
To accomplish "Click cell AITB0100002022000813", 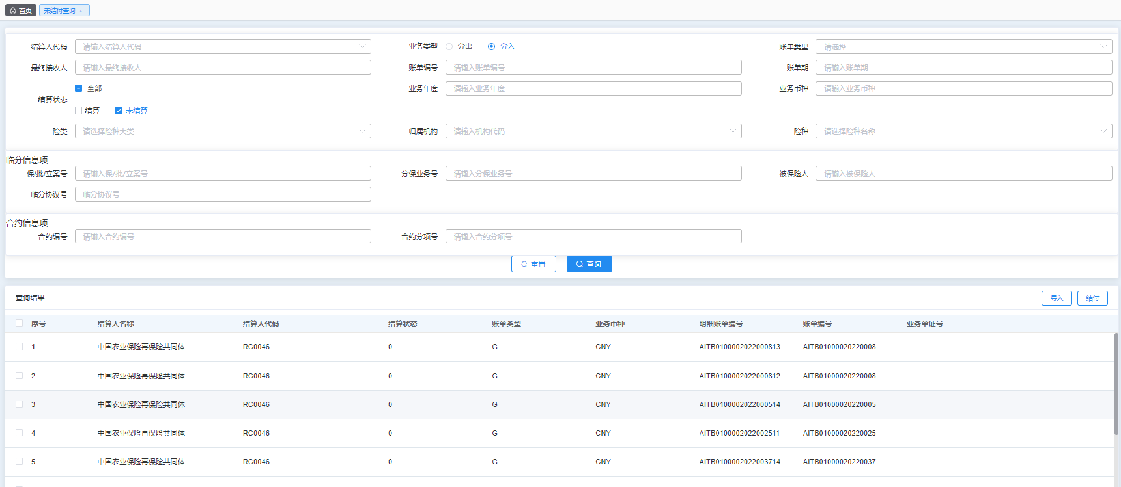I will coord(740,347).
